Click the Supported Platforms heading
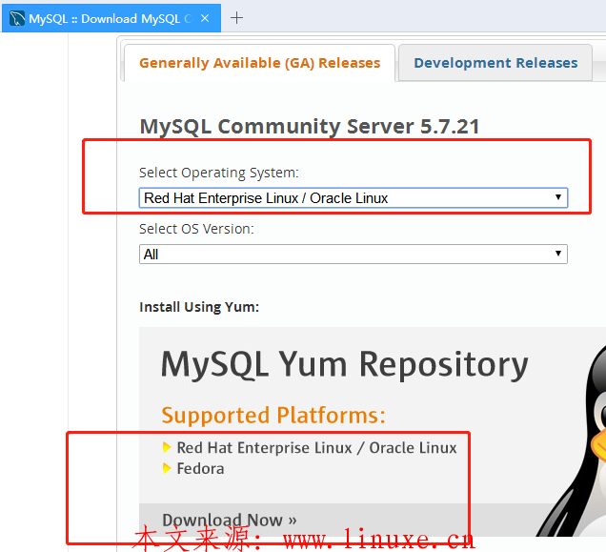The width and height of the screenshot is (606, 552). pos(273,415)
